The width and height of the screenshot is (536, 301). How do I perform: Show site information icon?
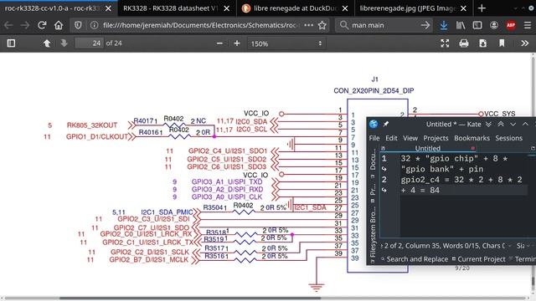(x=94, y=25)
